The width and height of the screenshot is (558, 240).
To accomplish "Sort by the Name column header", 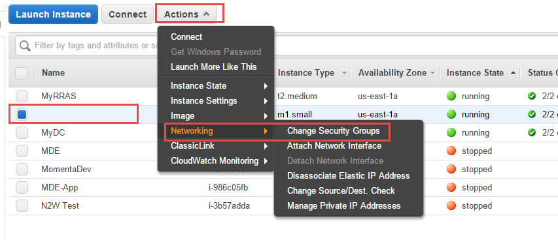I will [x=54, y=73].
